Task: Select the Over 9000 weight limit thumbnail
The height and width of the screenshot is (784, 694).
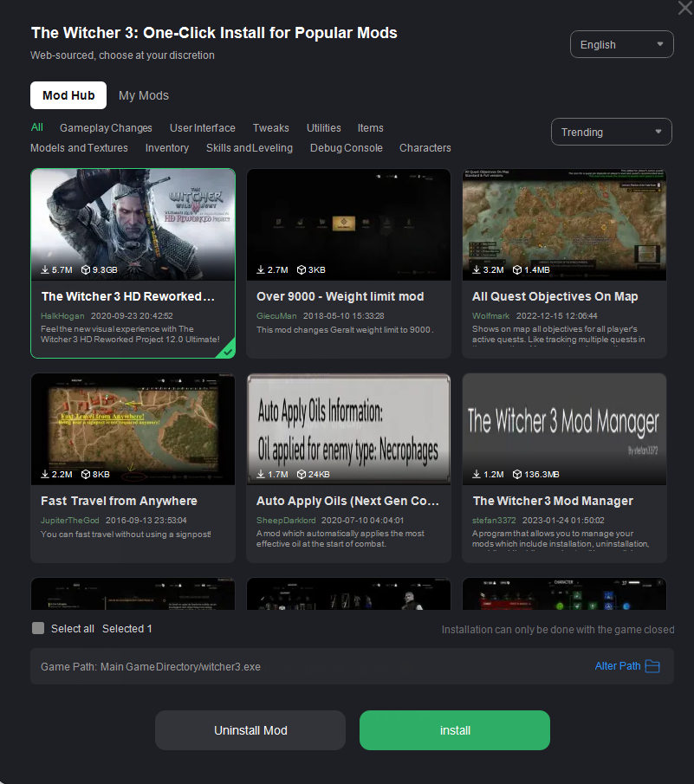Action: tap(348, 225)
